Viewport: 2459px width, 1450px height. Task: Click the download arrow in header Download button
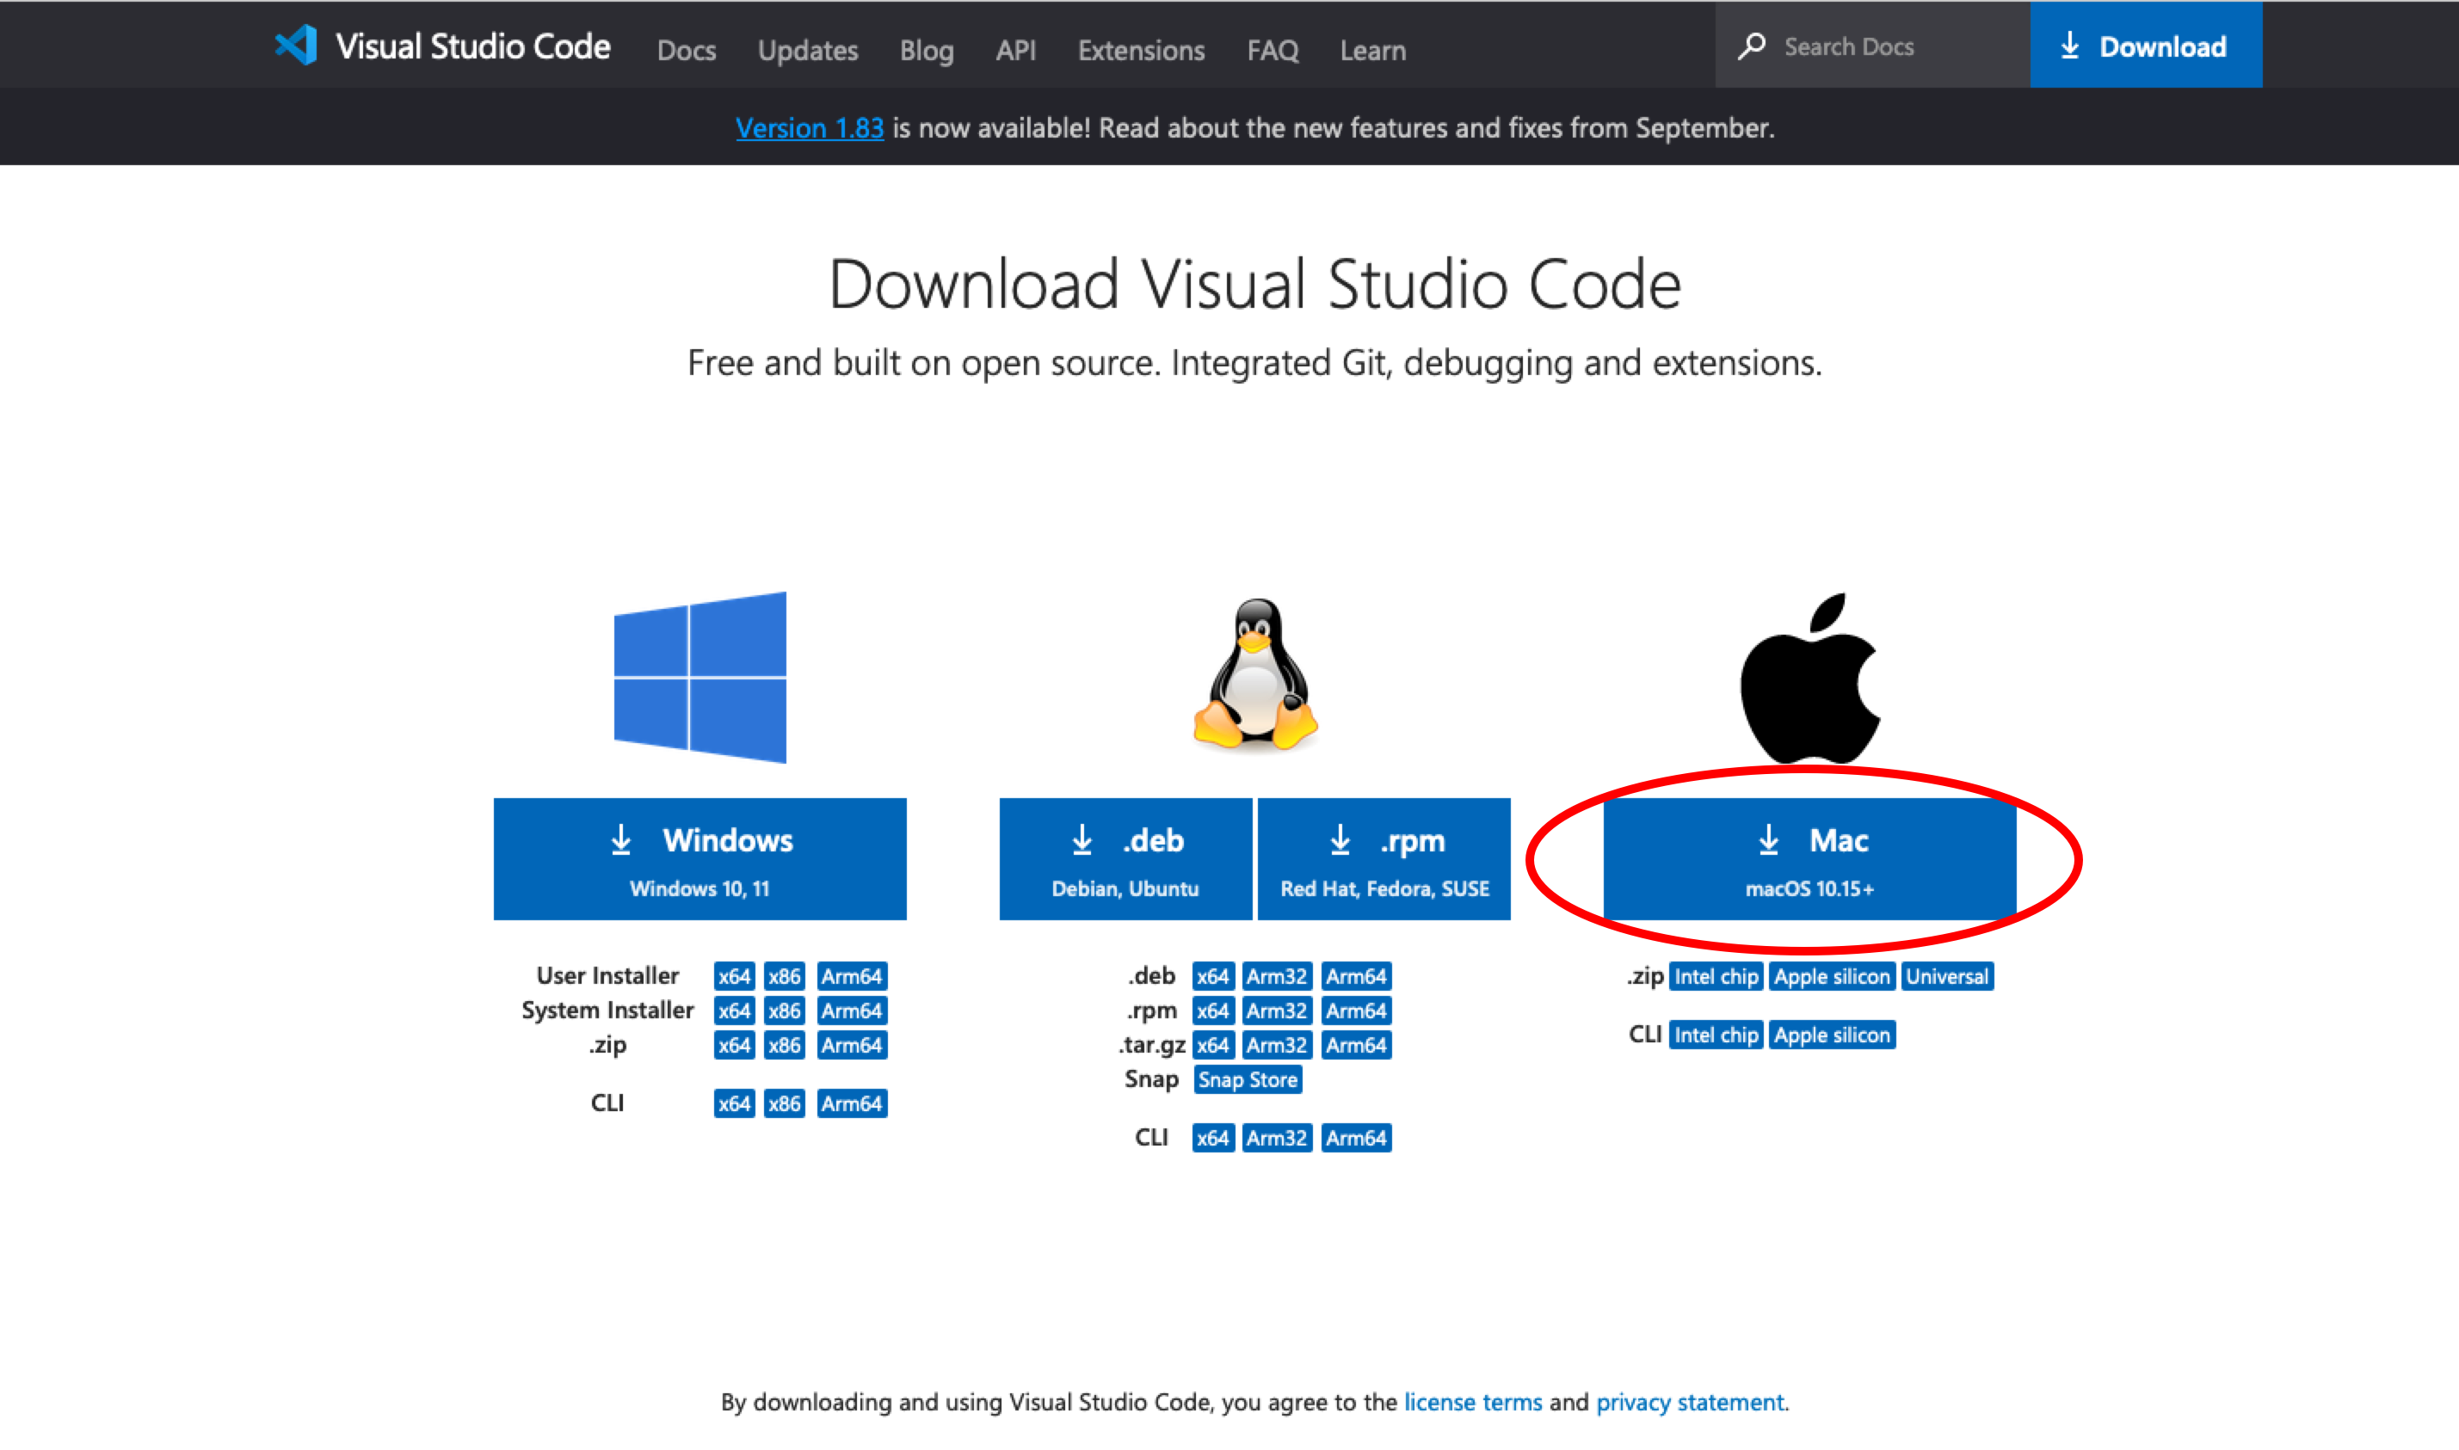[2069, 46]
